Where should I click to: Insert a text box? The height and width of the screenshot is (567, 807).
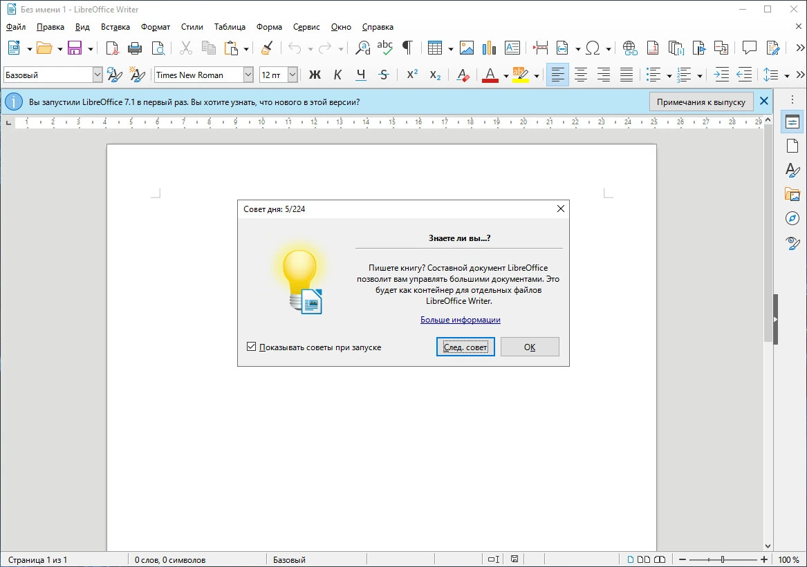(x=512, y=48)
